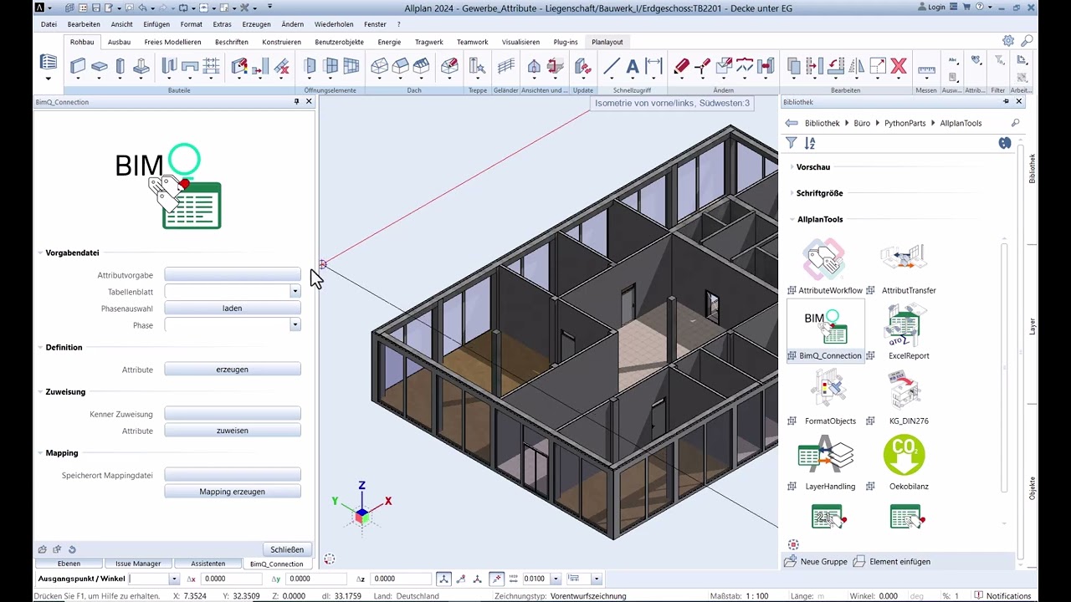Screen dimensions: 1071x602
Task: Click the Mapping erzeugen button
Action: pyautogui.click(x=233, y=492)
